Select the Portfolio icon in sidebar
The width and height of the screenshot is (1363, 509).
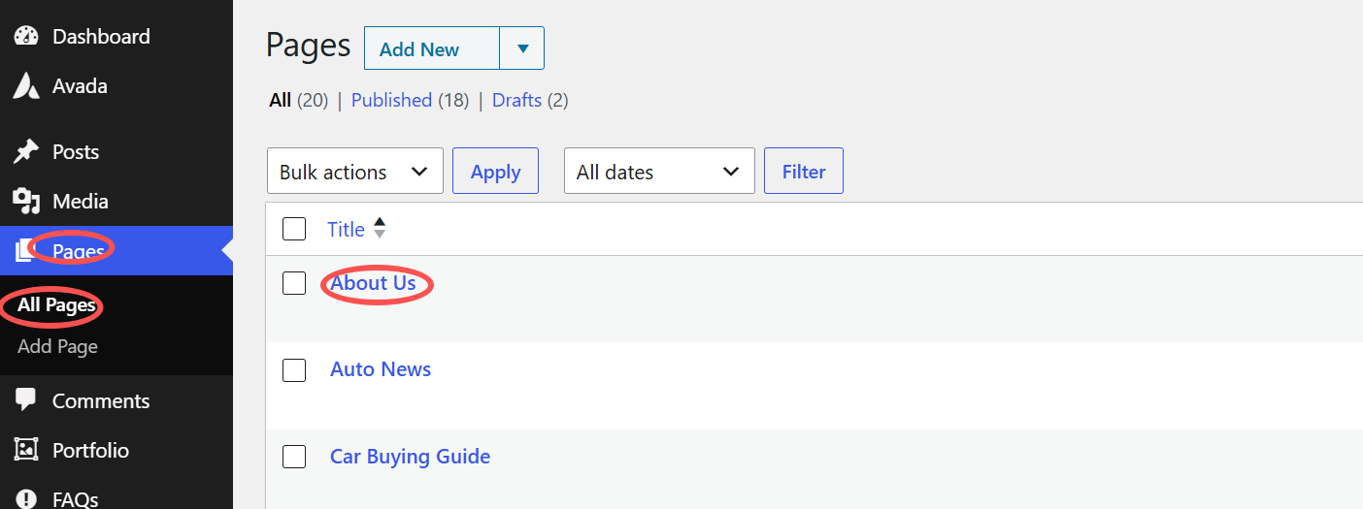[25, 450]
